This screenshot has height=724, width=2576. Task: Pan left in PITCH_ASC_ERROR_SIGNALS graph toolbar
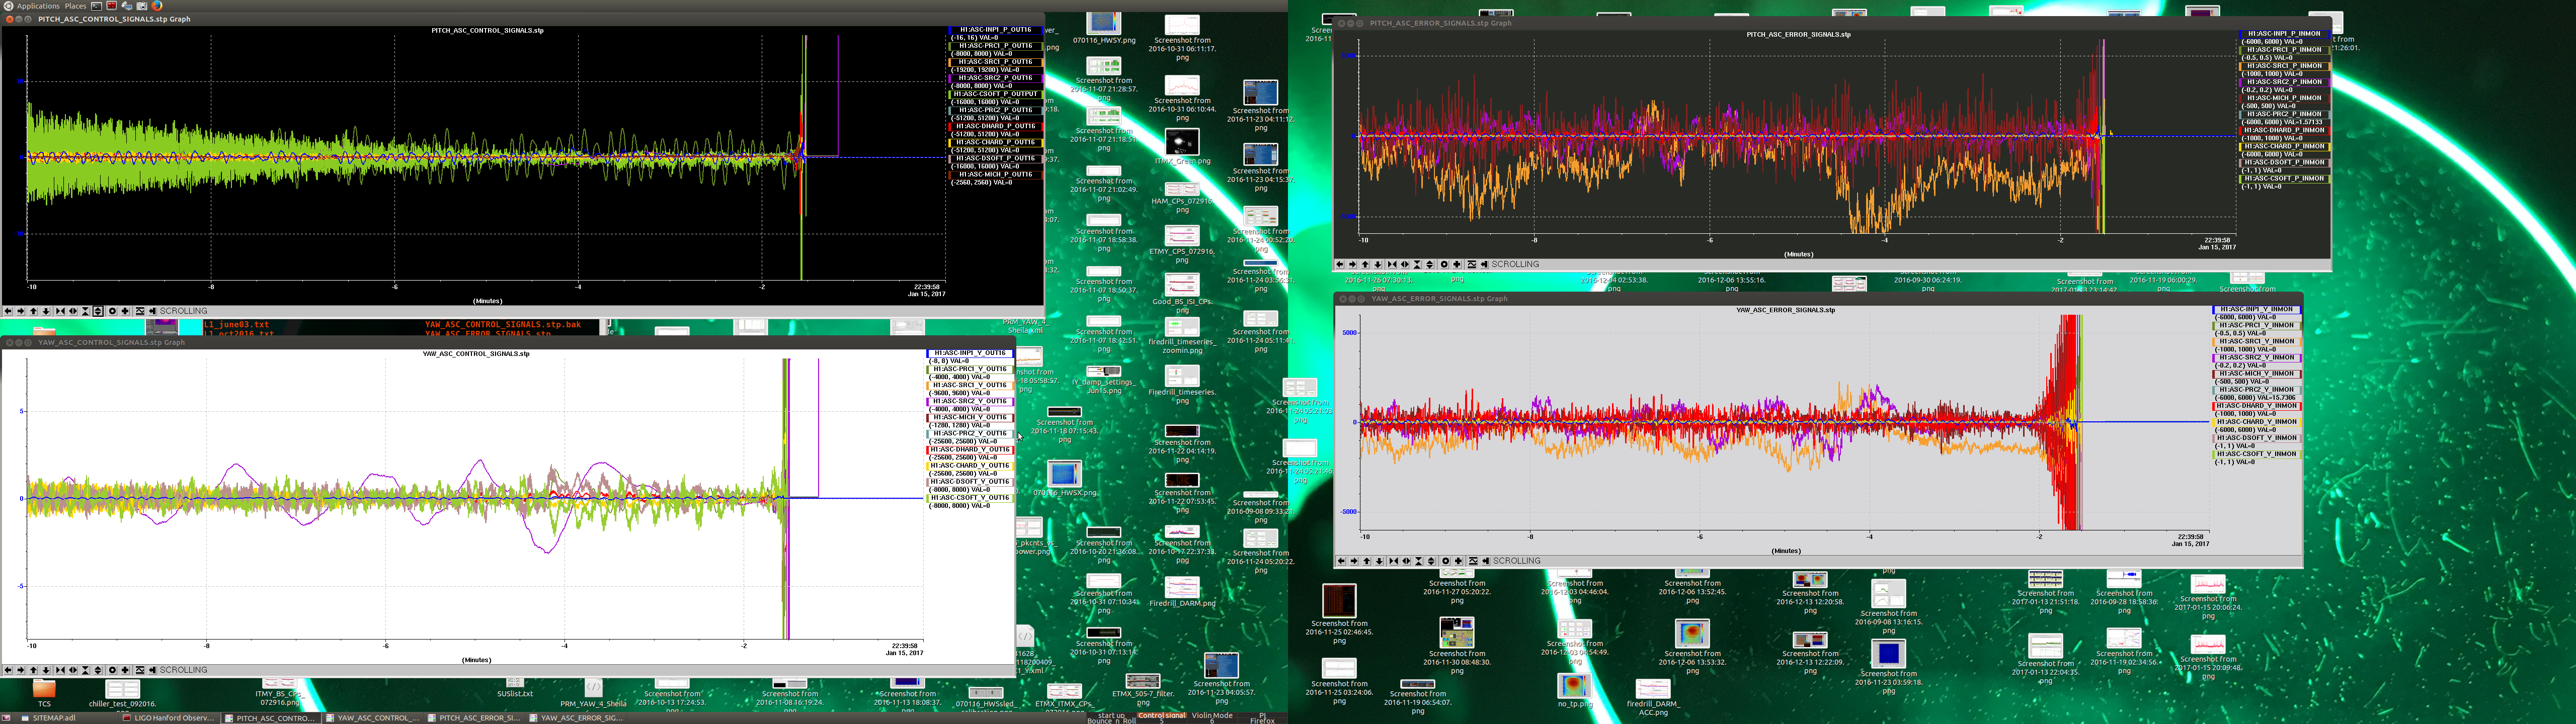pos(1340,265)
